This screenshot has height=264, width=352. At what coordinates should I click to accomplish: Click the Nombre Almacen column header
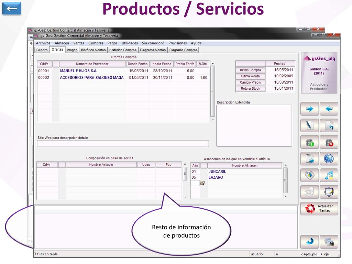click(x=245, y=165)
